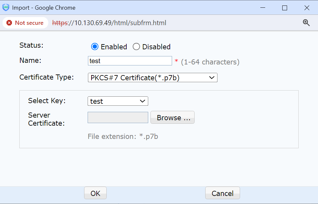Select the Enabled status radio button
Screen dimensions: 318x204
click(95, 47)
